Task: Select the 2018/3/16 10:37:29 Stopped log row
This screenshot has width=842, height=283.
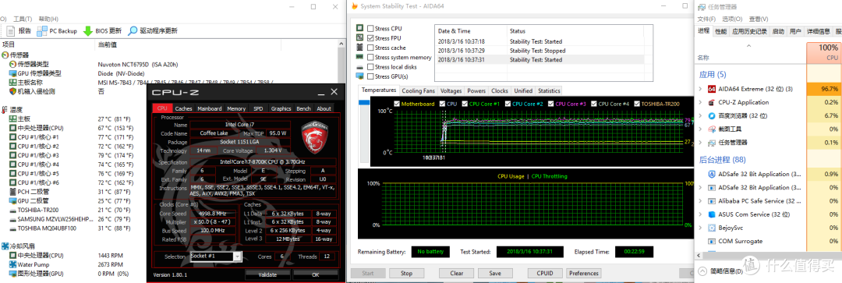Action: point(539,51)
